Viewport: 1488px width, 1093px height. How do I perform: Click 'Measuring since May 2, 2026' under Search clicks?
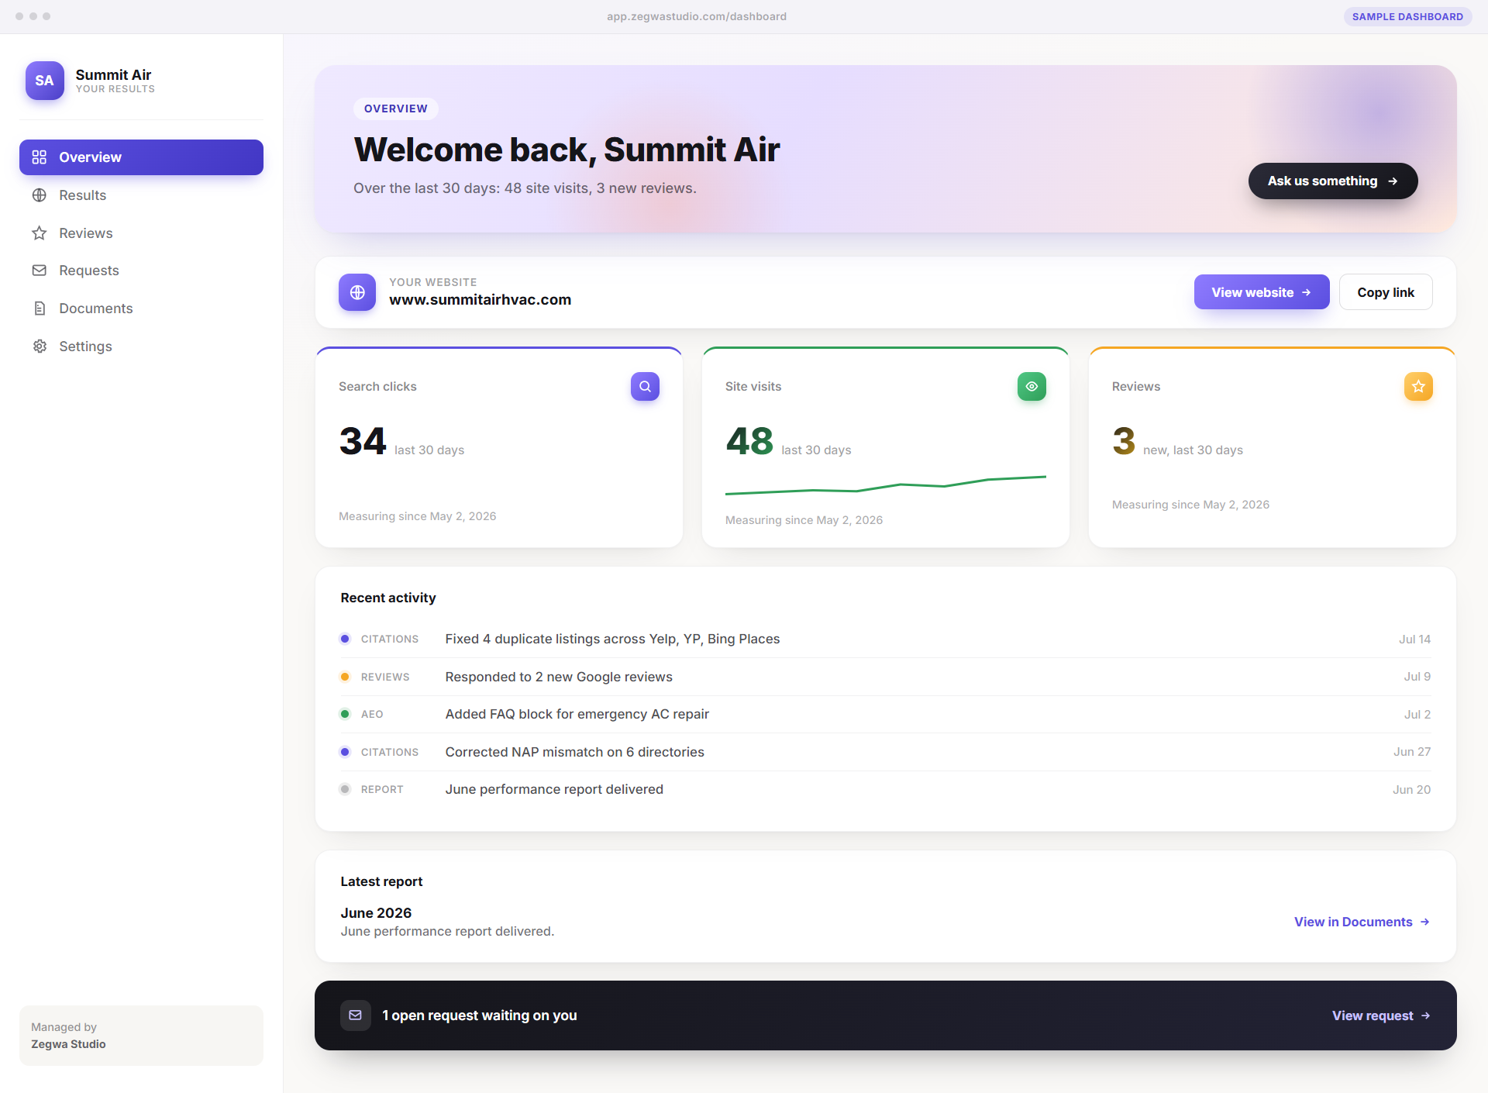point(417,516)
